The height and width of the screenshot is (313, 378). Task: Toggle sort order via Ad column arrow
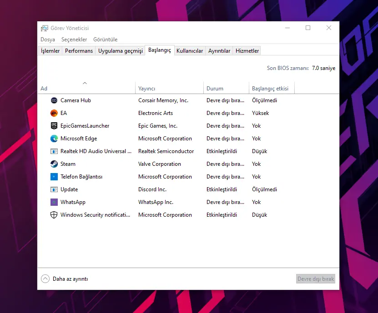(85, 83)
